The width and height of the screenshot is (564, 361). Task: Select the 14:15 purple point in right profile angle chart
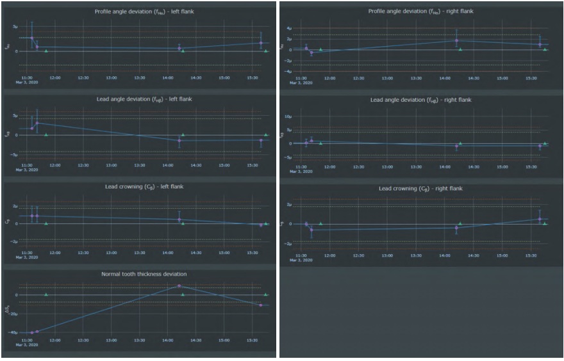(x=456, y=40)
